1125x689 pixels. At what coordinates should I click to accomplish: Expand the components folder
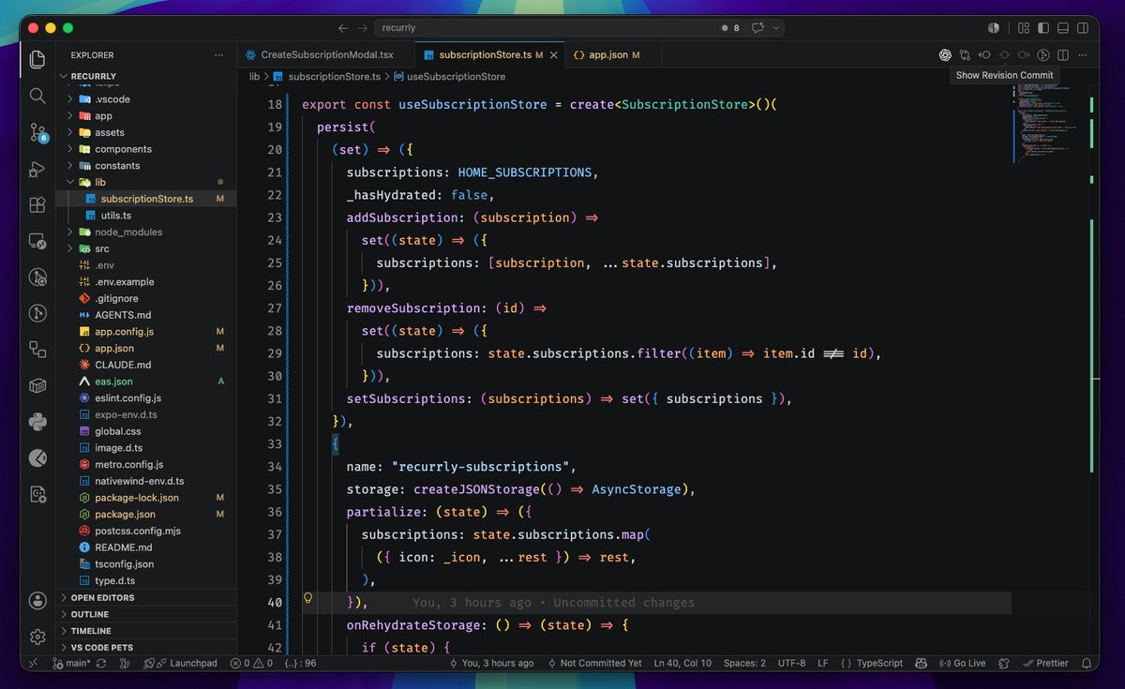click(x=145, y=149)
